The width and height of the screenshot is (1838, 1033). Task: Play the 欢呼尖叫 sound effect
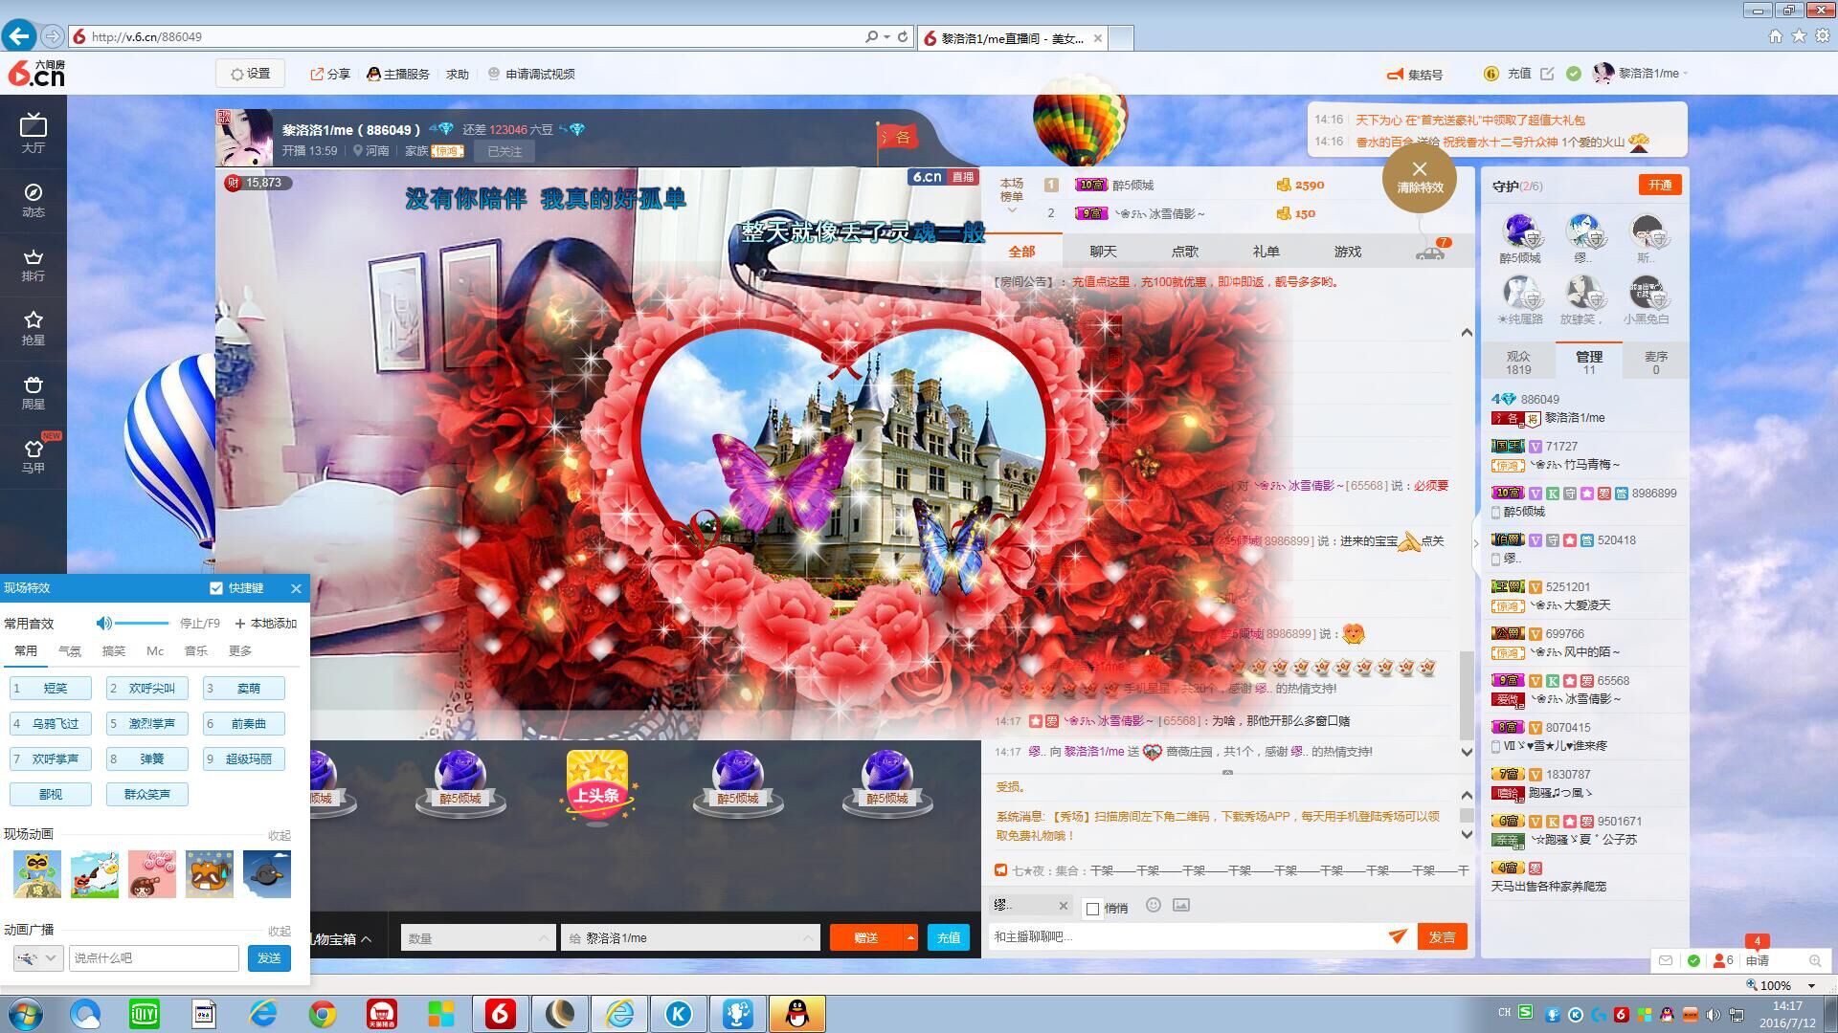[147, 688]
